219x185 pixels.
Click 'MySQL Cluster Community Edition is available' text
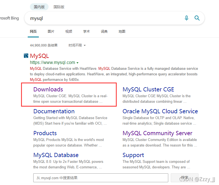(x=160, y=140)
